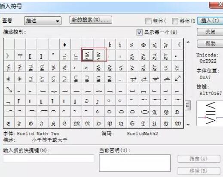Select the Fraktur letter M symbol
Image resolution: width=223 pixels, height=177 pixels.
[76, 123]
